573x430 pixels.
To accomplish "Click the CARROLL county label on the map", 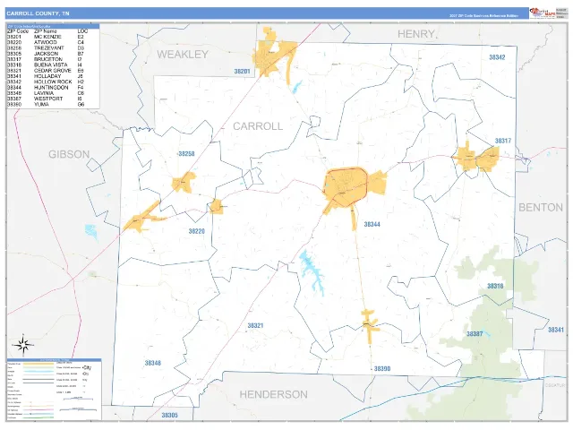I will pos(258,126).
